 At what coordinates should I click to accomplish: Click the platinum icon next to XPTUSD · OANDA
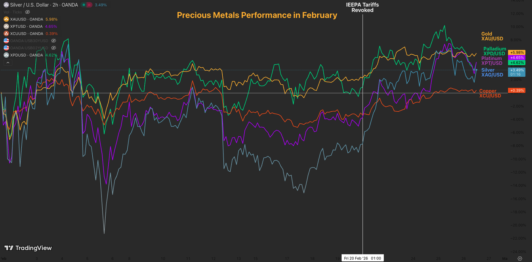[x=6, y=26]
